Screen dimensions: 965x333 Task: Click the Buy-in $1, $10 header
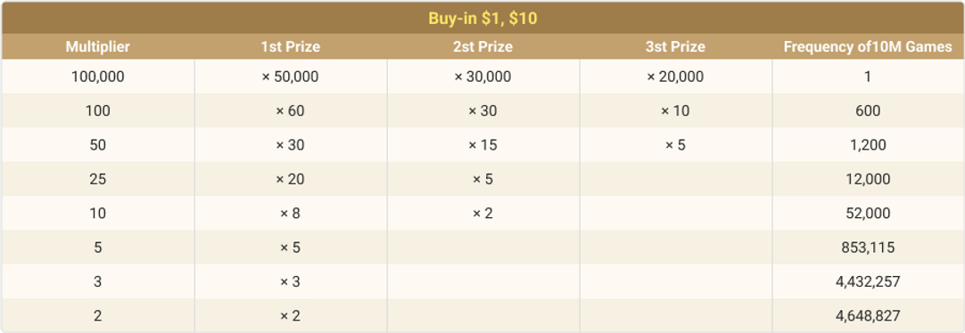[x=482, y=19]
